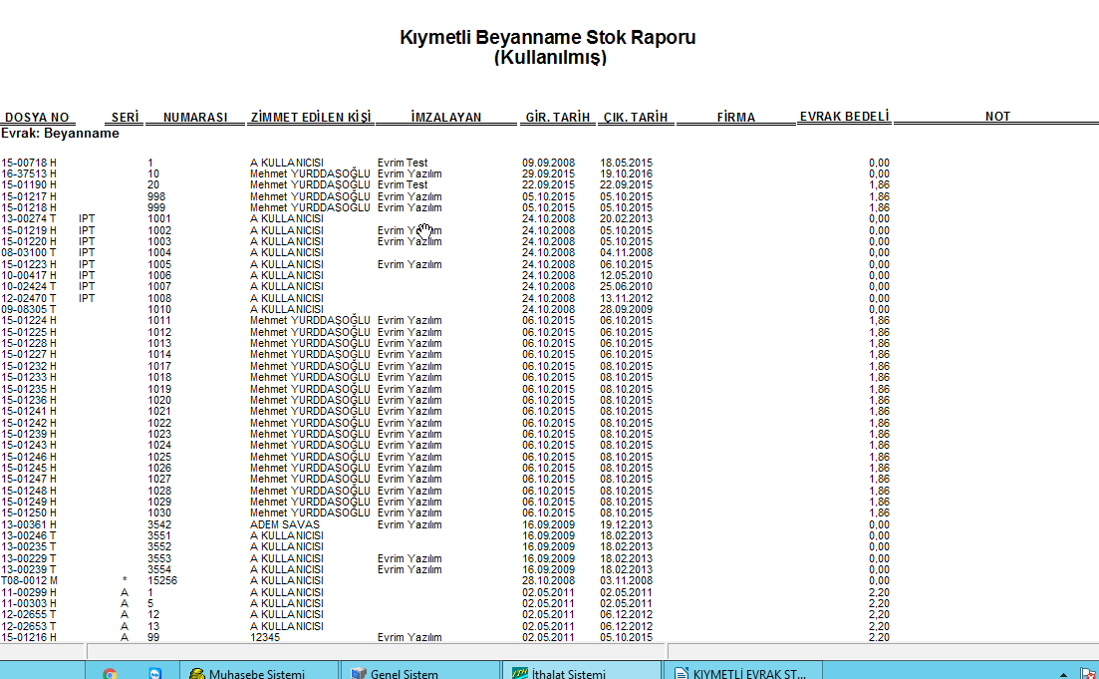Select file number 09-08305 T

coord(29,309)
